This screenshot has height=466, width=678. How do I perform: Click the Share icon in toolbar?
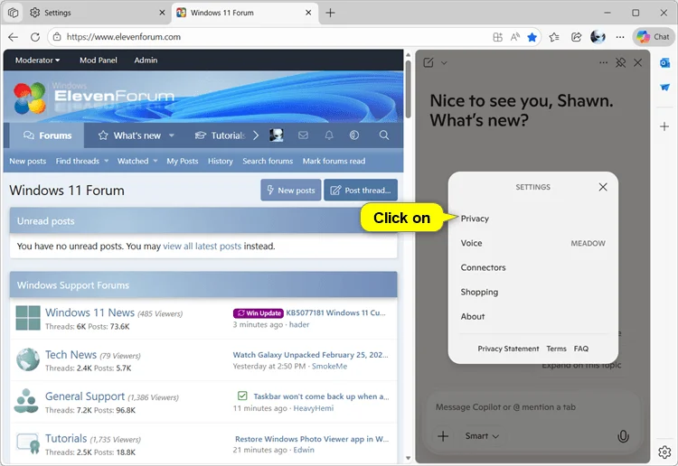click(x=576, y=37)
